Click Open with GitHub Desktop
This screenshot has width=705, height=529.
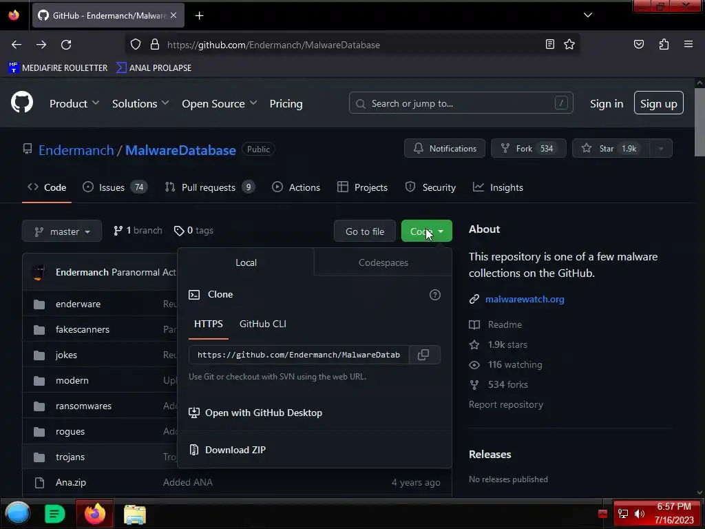(x=255, y=413)
